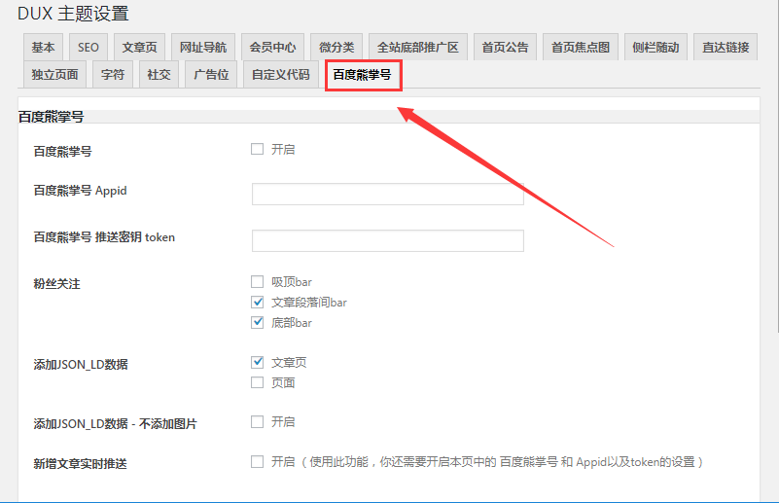The image size is (779, 503).
Task: Uncheck the 文章段落间bar option
Action: 257,303
